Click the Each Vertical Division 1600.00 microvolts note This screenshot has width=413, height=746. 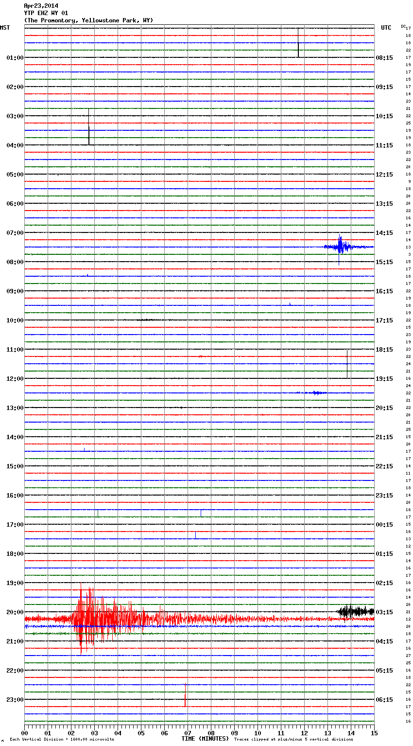62,740
